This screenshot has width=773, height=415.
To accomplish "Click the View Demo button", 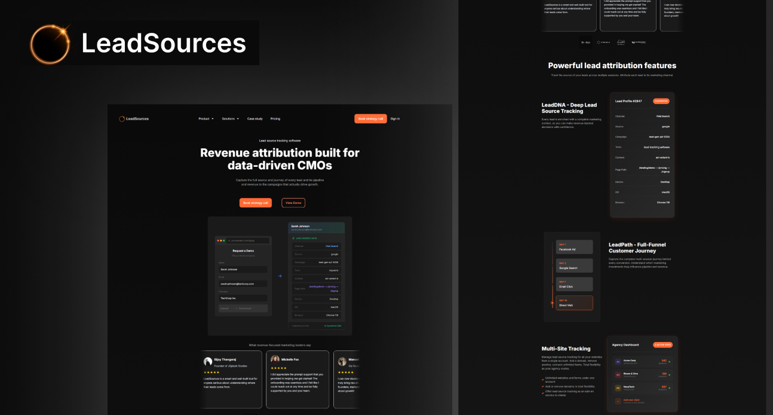I will click(293, 203).
